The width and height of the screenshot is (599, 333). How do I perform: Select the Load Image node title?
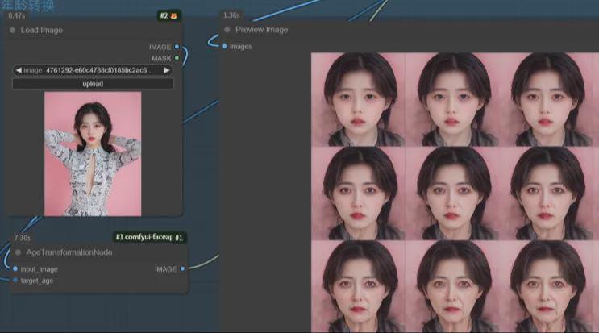point(42,30)
